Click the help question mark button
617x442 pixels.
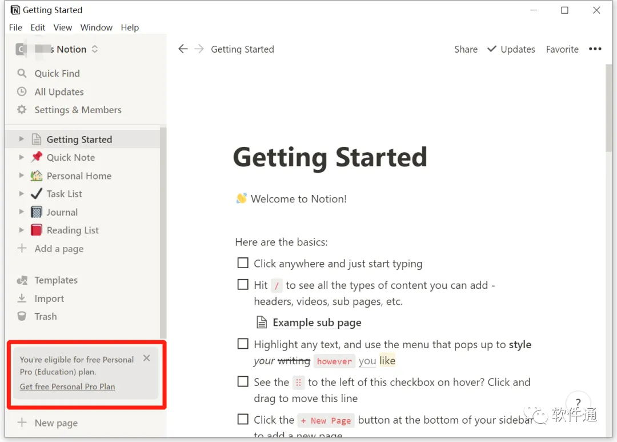pyautogui.click(x=578, y=403)
